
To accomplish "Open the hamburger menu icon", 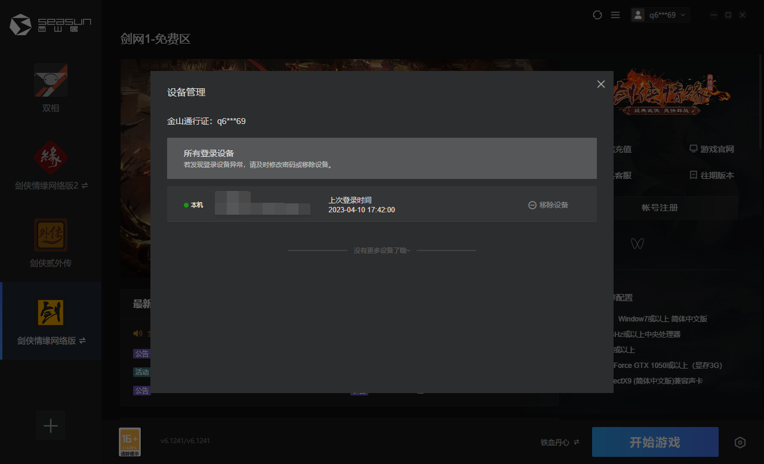I will (615, 15).
